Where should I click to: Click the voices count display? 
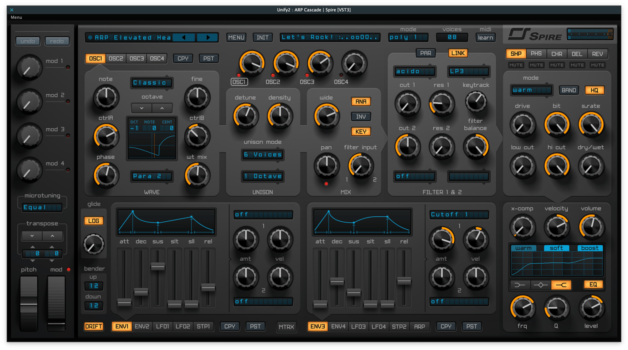click(x=452, y=37)
